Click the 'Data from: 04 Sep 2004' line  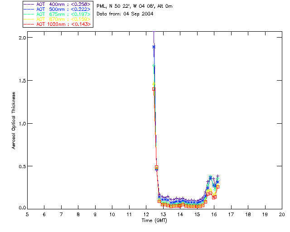pyautogui.click(x=125, y=14)
